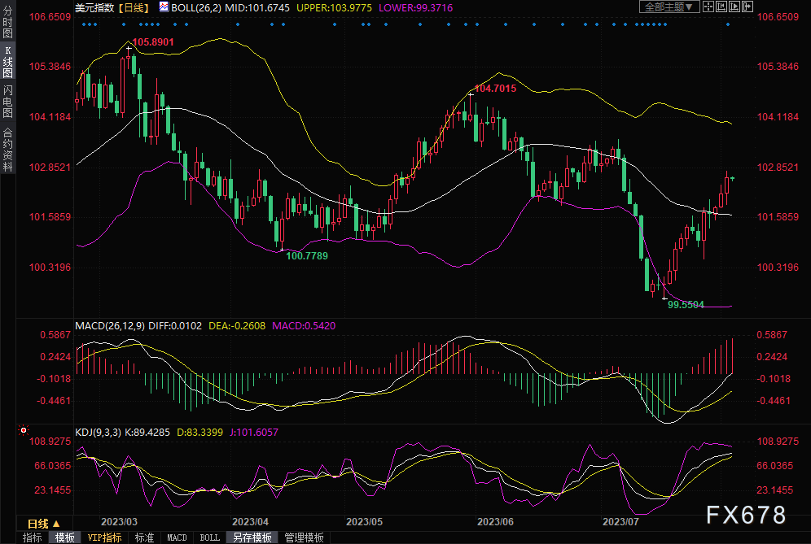Click the last blue event dot at top right
The height and width of the screenshot is (544, 811).
(728, 24)
